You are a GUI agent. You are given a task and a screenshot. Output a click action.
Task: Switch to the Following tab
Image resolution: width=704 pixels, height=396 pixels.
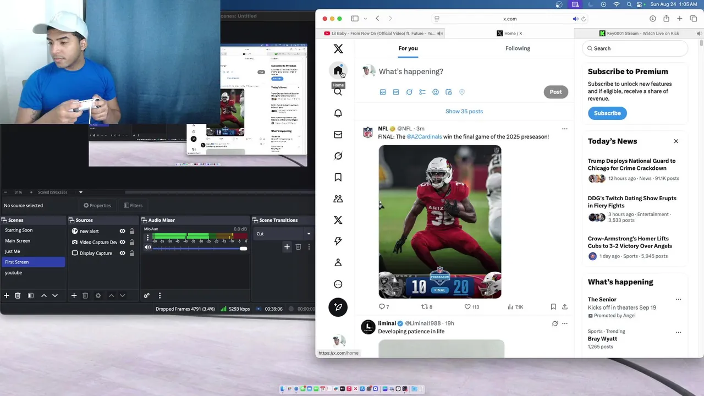pos(518,48)
